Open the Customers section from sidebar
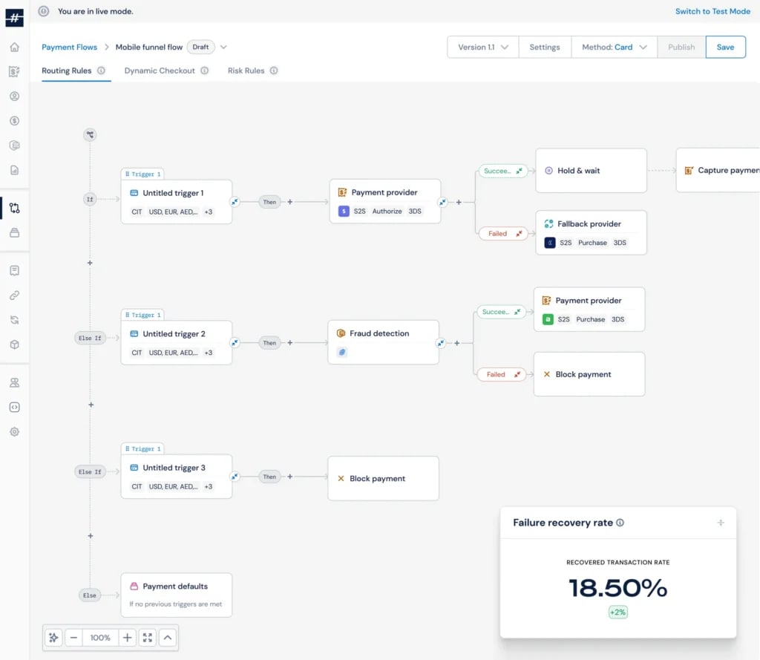This screenshot has width=760, height=660. coord(15,96)
